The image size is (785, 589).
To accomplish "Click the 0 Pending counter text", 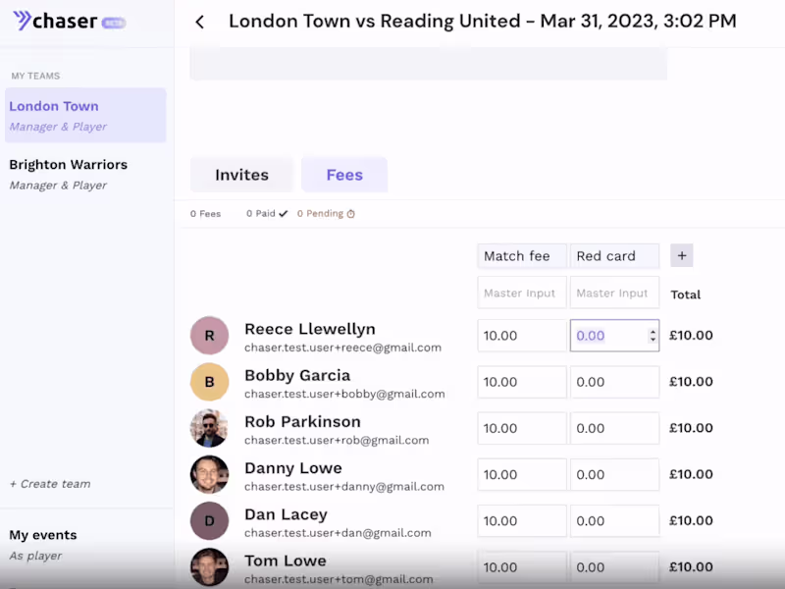I will pyautogui.click(x=321, y=214).
